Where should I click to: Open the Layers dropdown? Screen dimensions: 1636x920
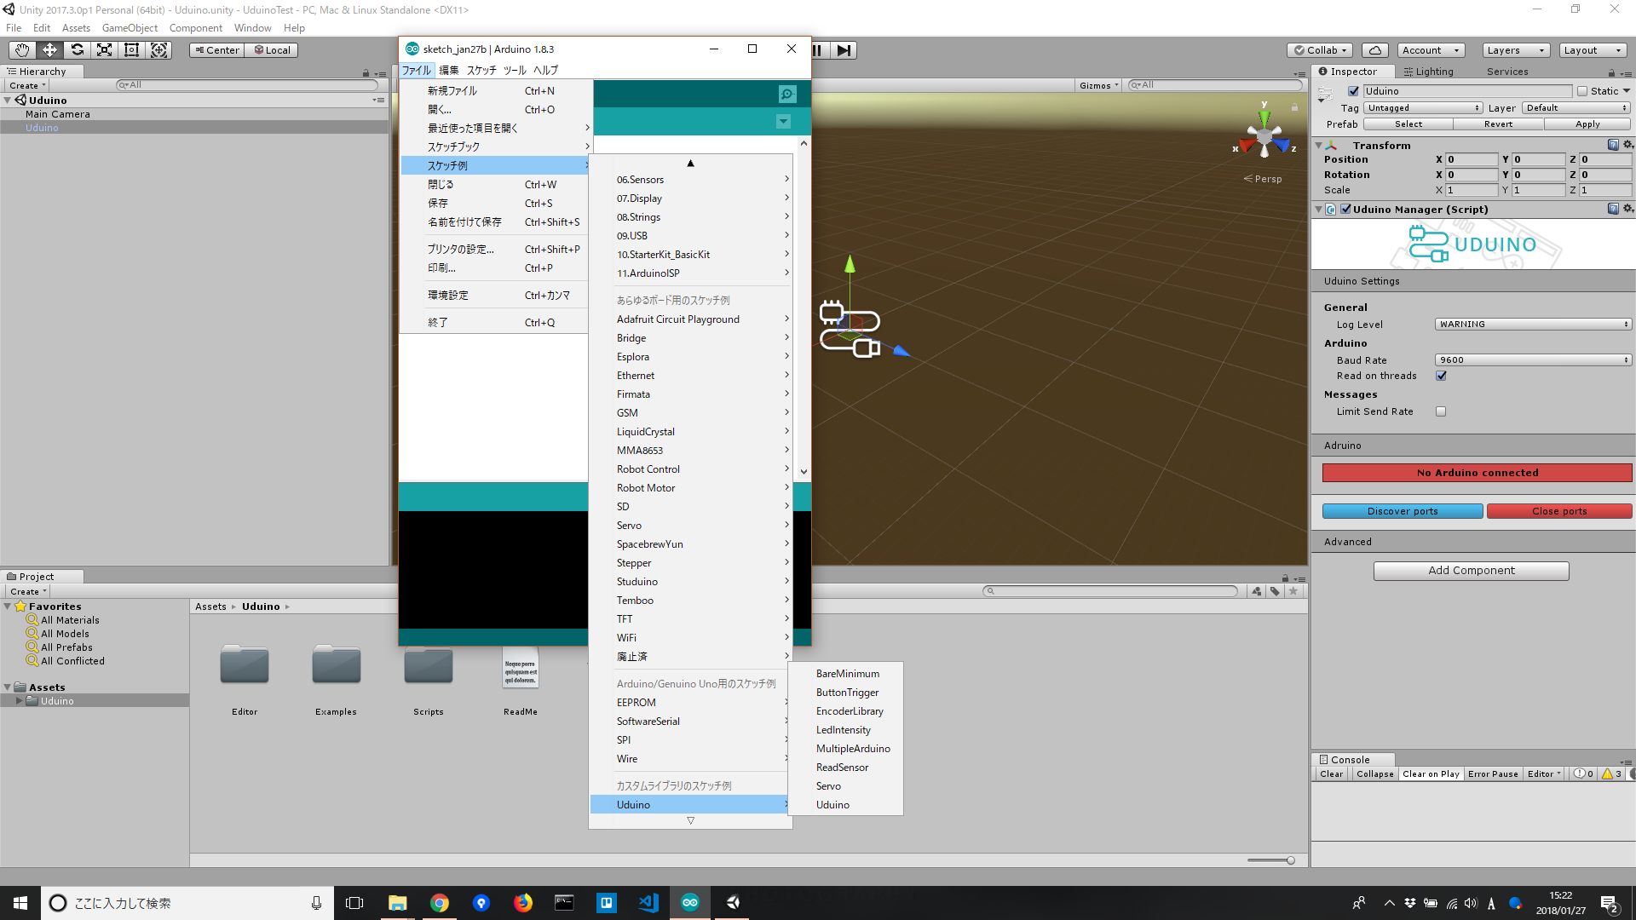coord(1515,49)
